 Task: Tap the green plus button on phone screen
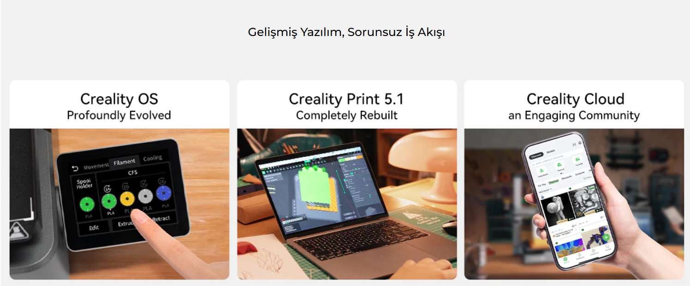pyautogui.click(x=606, y=238)
